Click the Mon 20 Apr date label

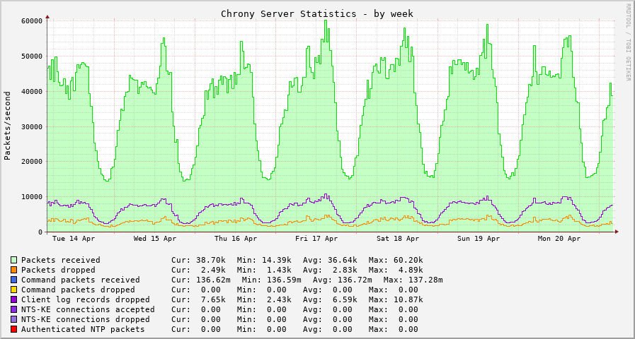pos(559,239)
